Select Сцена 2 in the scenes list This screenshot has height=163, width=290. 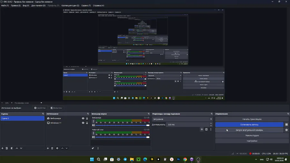click(x=22, y=118)
